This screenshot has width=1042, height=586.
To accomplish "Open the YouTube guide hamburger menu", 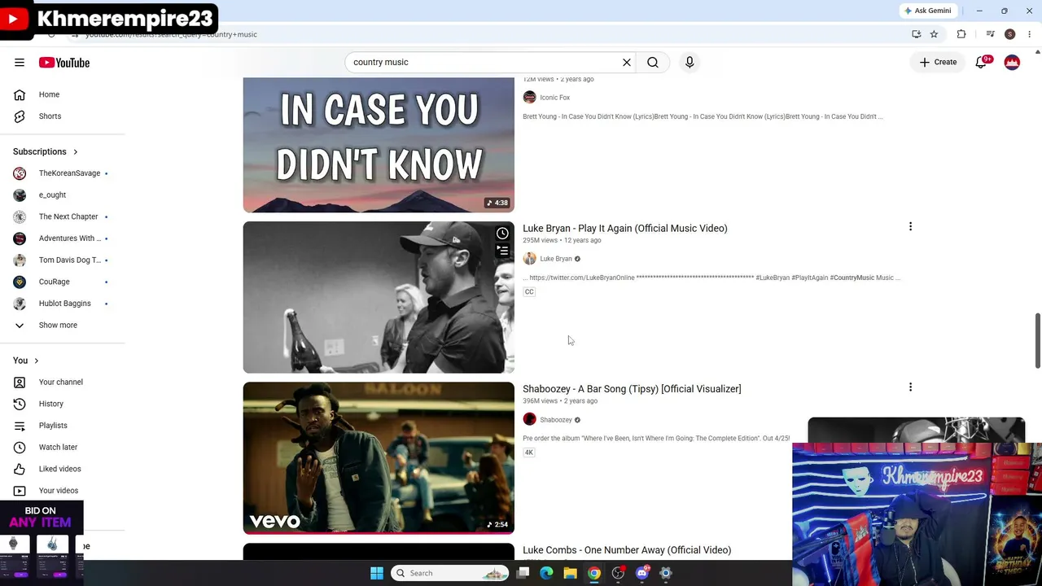I will coord(20,62).
